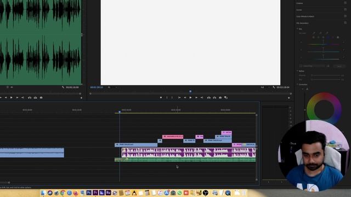
Task: Export frame from Source monitor
Action: pyautogui.click(x=41, y=97)
